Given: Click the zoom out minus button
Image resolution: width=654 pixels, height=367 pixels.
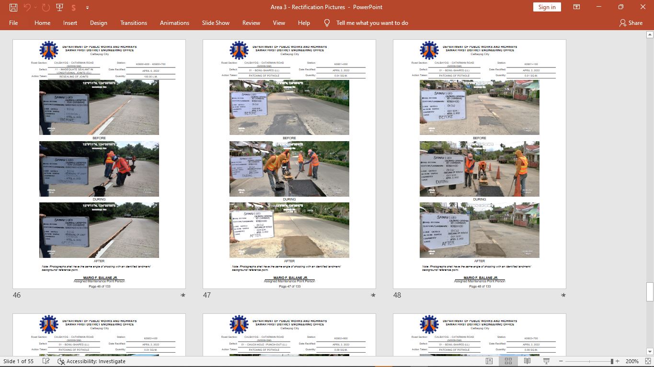Looking at the screenshot, I should pos(560,361).
